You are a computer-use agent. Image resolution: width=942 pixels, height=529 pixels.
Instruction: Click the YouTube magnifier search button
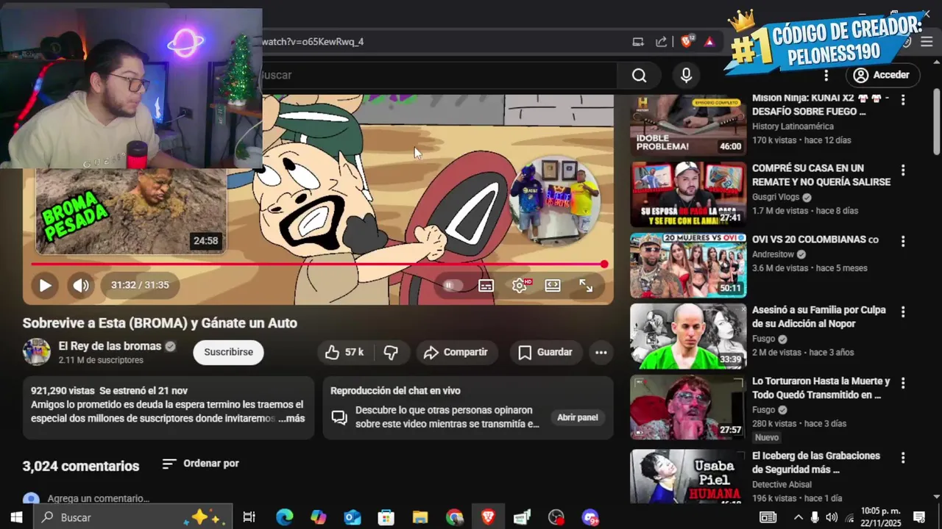tap(639, 75)
